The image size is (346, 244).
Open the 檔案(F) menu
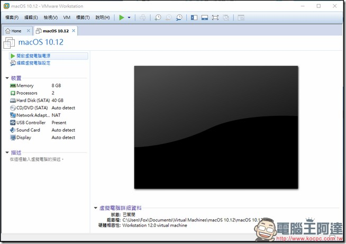pos(12,17)
